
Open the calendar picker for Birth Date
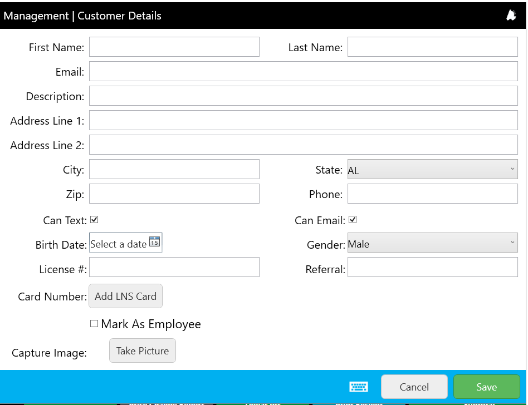pos(154,243)
